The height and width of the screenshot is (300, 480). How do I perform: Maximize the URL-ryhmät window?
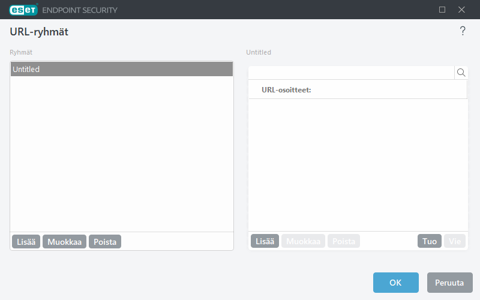[442, 10]
